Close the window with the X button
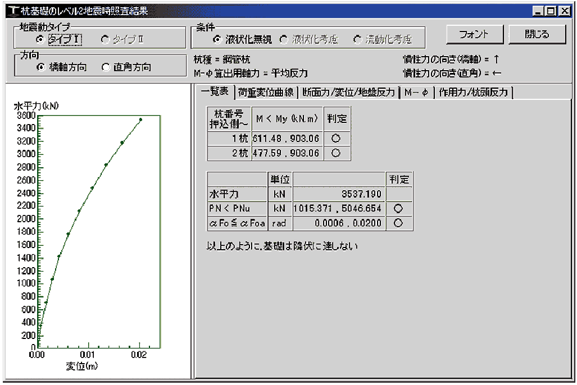The height and width of the screenshot is (385, 577). [x=564, y=11]
